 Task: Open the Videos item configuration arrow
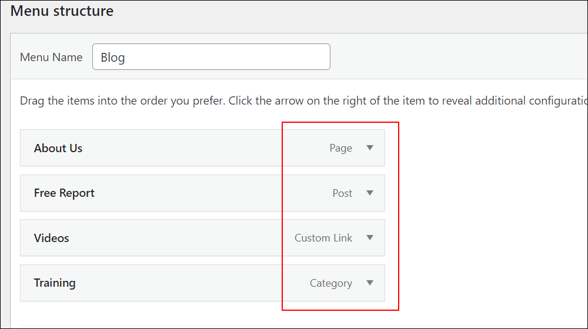tap(370, 237)
